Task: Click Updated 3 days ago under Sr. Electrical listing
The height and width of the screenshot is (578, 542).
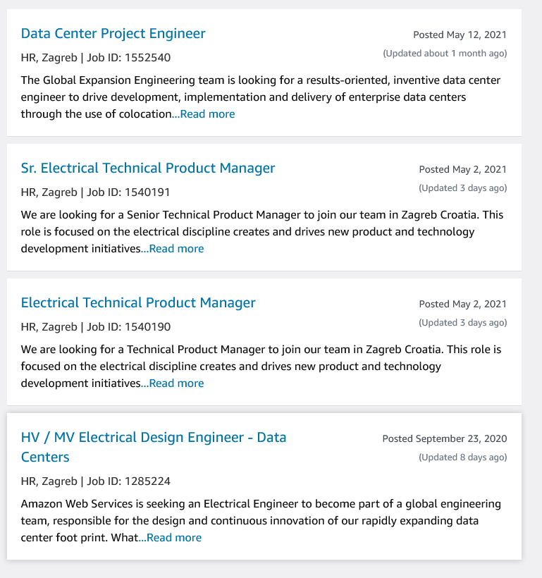Action: pos(463,188)
